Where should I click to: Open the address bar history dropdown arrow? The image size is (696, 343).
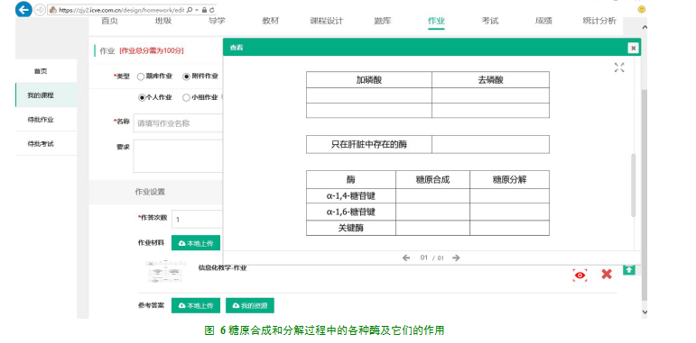pyautogui.click(x=196, y=9)
